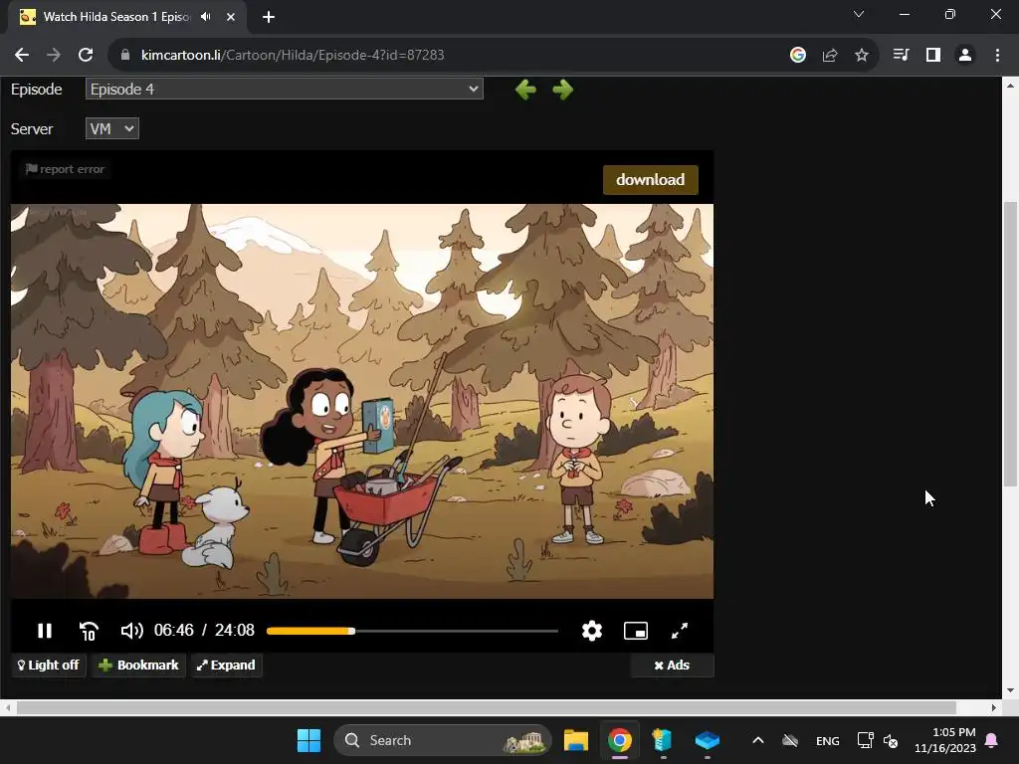The width and height of the screenshot is (1019, 764).
Task: Show hidden tray icons
Action: pyautogui.click(x=757, y=740)
